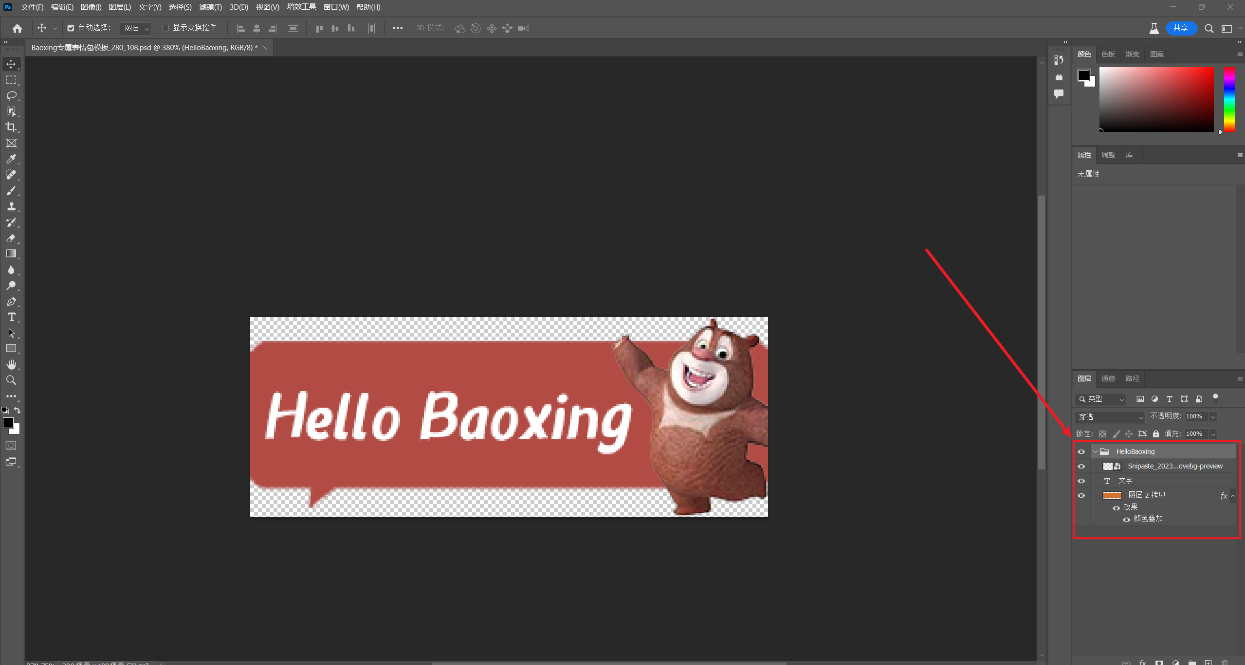Screen dimensions: 1245x665
Task: Uncheck the 自动选择 checkbox
Action: click(x=71, y=28)
